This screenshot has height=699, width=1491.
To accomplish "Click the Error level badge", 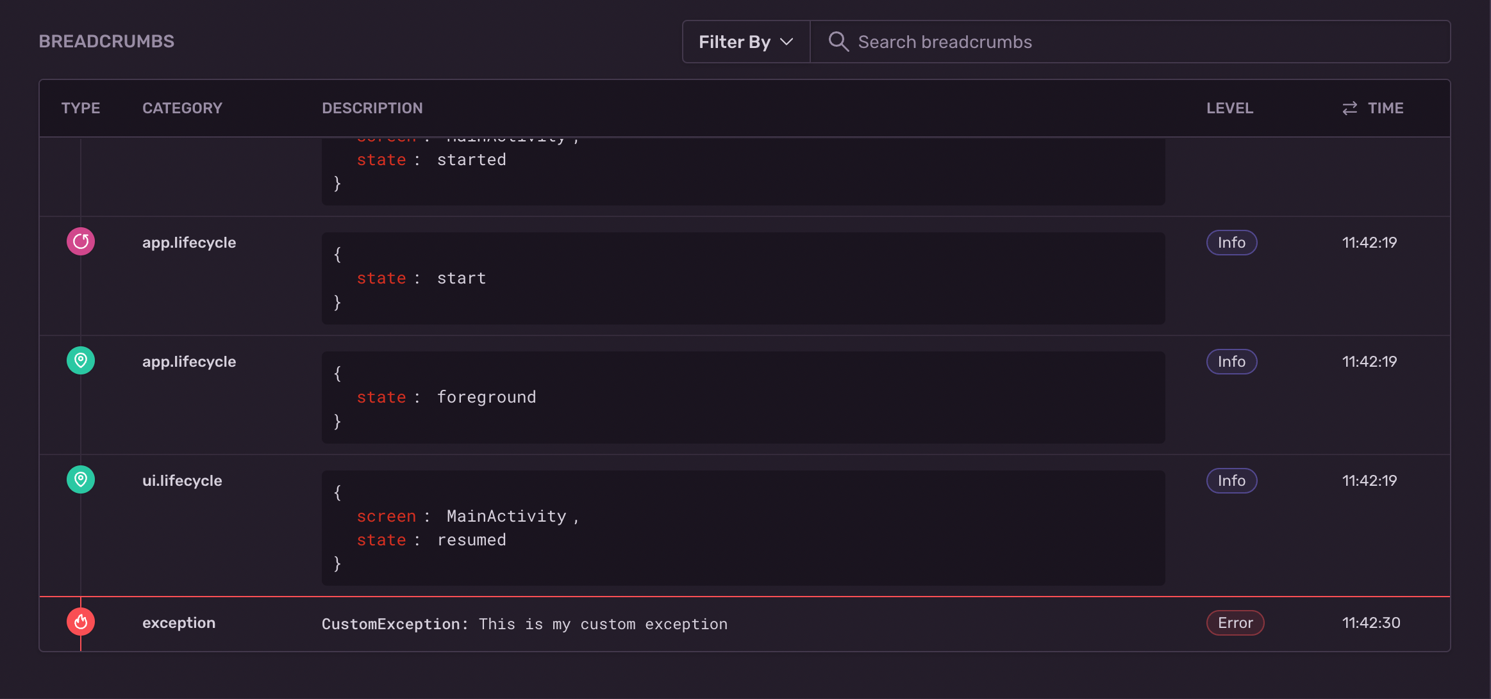I will [1235, 623].
